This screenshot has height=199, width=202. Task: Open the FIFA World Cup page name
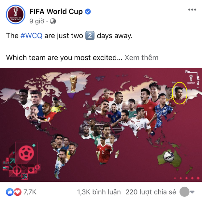click(56, 12)
